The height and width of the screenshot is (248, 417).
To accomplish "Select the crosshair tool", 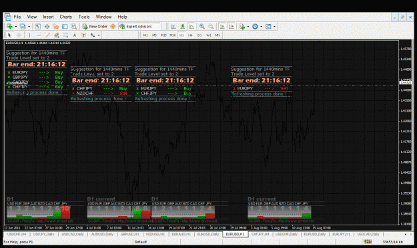I will pos(19,35).
